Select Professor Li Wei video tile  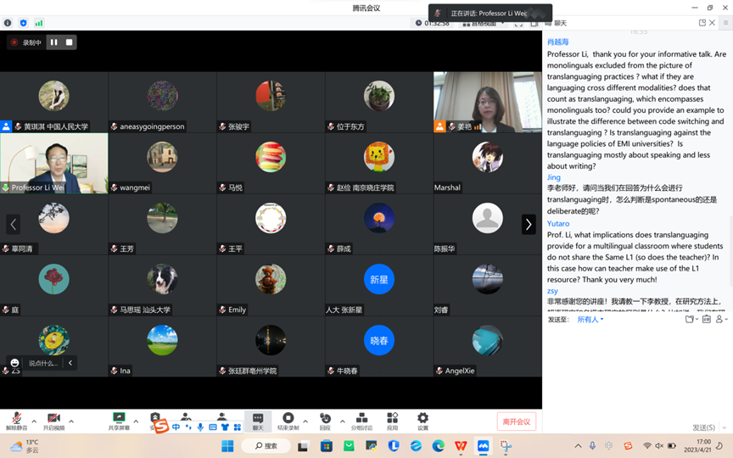click(x=54, y=163)
